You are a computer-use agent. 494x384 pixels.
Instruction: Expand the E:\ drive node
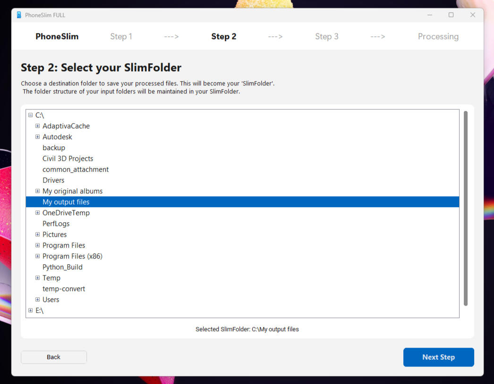pos(31,310)
